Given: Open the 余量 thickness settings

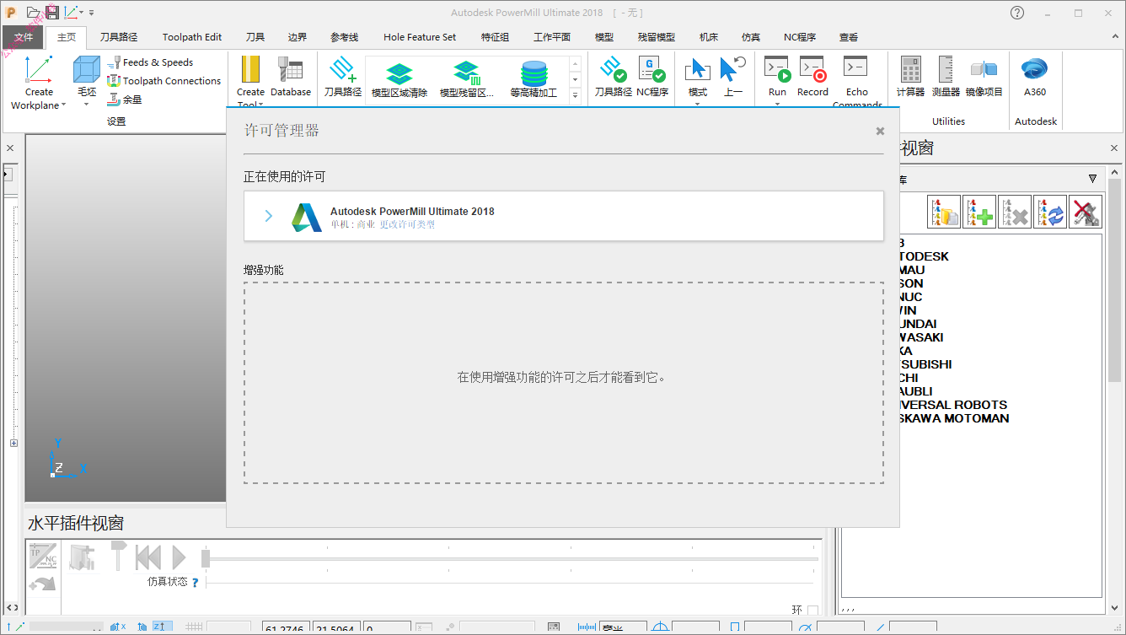Looking at the screenshot, I should coord(125,100).
